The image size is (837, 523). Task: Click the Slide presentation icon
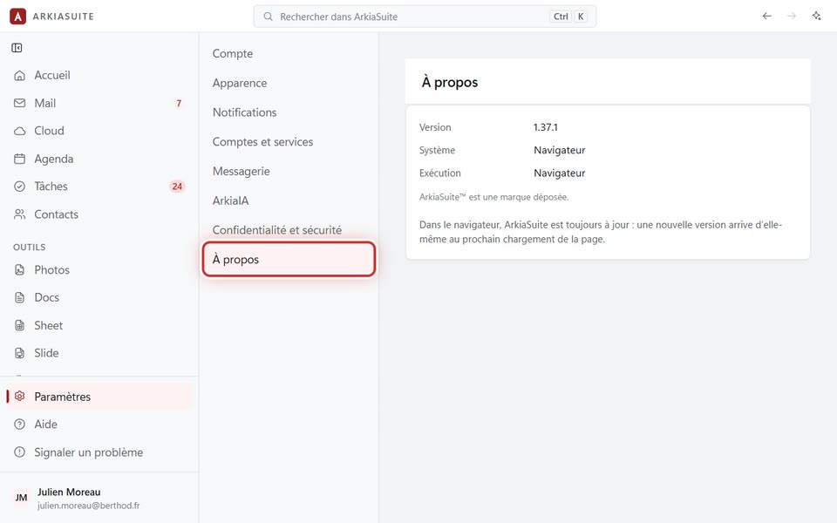(x=20, y=353)
